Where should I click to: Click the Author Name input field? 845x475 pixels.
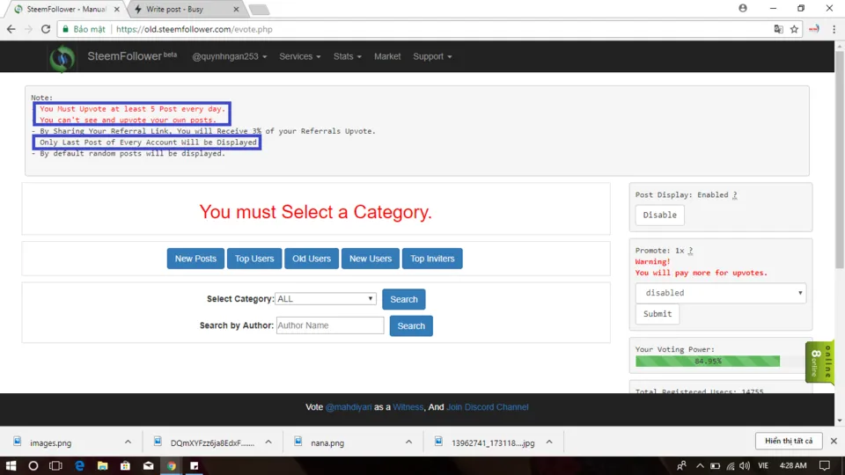[330, 325]
